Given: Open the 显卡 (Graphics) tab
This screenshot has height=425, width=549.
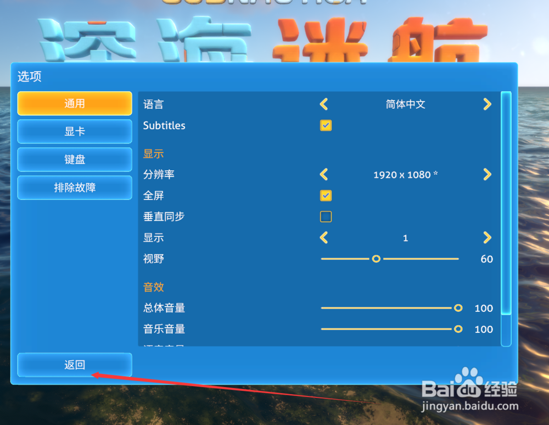Looking at the screenshot, I should coord(75,132).
